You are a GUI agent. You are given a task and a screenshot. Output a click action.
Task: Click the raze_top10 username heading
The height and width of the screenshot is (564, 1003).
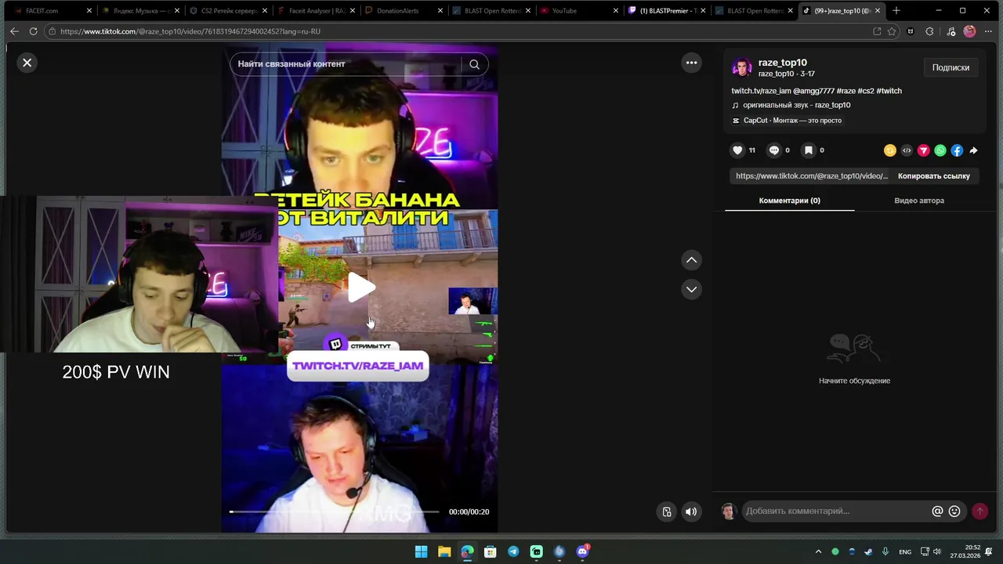[x=782, y=63]
